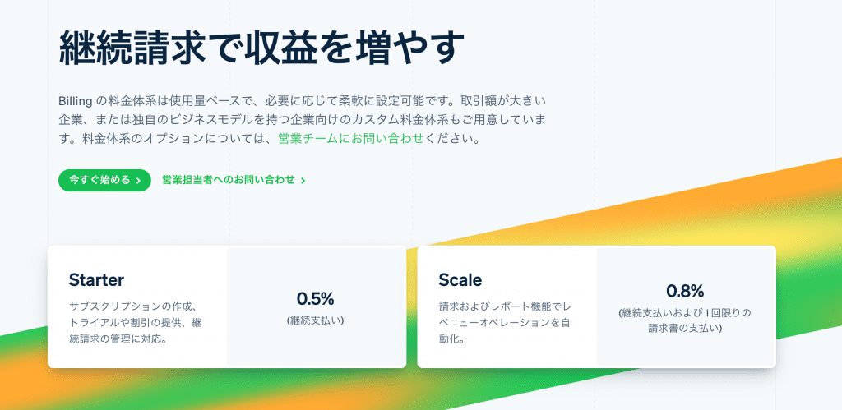The image size is (842, 410).
Task: Click the 継続請求で収益を増やす heading
Action: [261, 48]
